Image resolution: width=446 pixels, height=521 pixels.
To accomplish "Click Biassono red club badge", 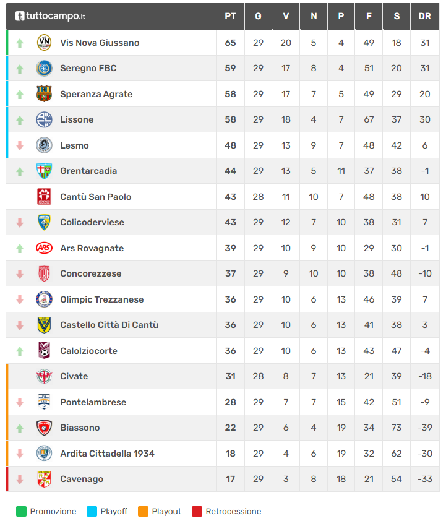I will [x=44, y=428].
